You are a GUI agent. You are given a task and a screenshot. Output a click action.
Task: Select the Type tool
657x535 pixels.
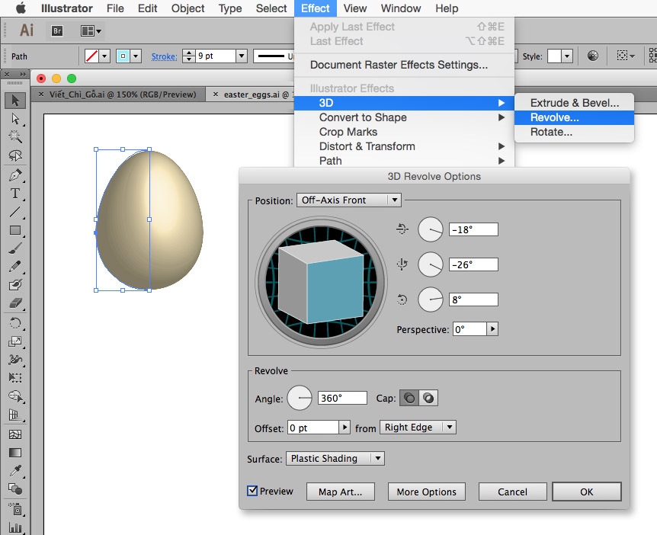14,193
